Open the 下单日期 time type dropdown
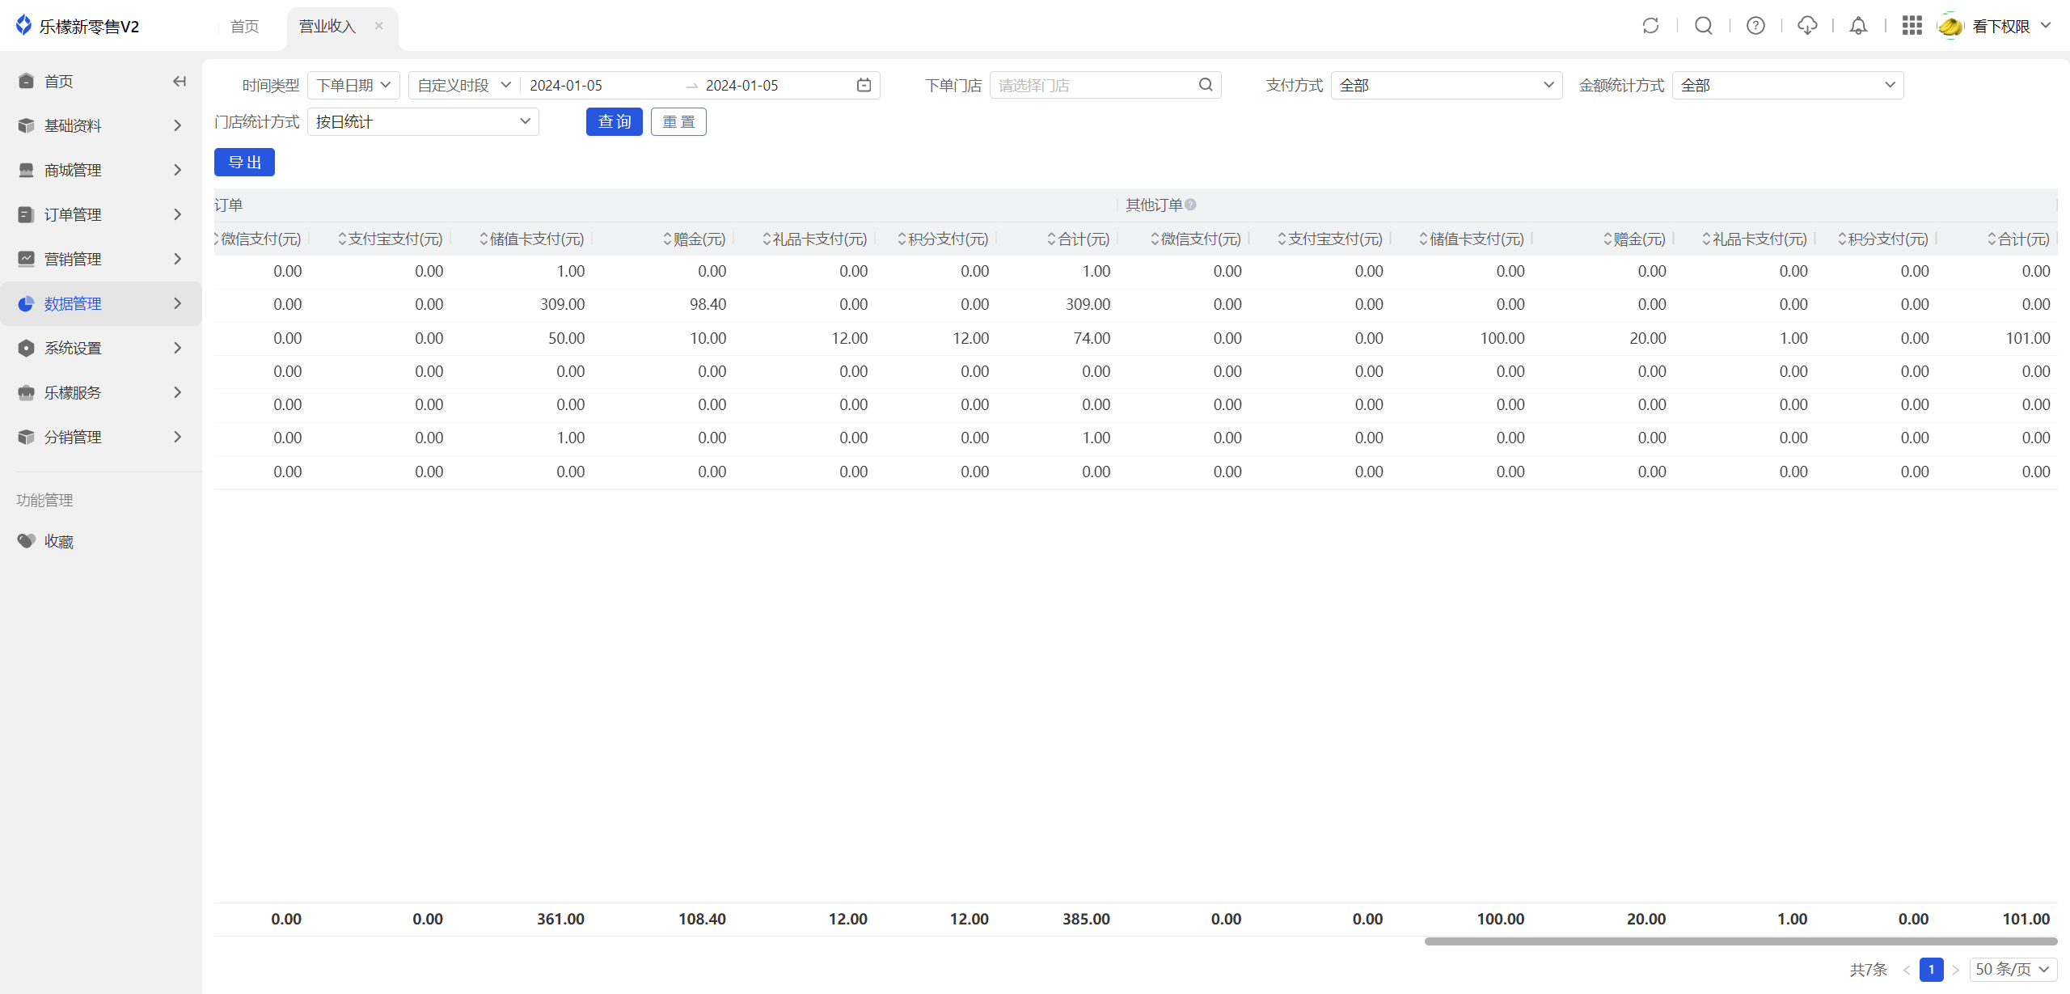The width and height of the screenshot is (2070, 994). coord(353,85)
